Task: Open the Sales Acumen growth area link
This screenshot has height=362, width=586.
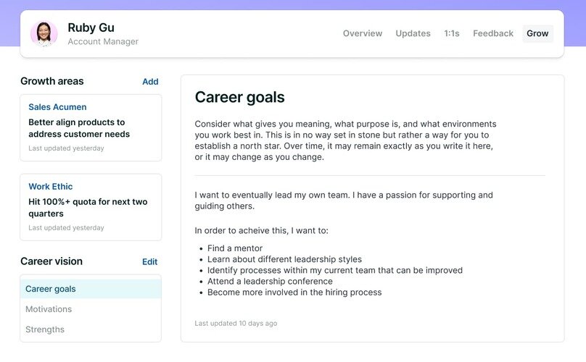Action: click(57, 107)
